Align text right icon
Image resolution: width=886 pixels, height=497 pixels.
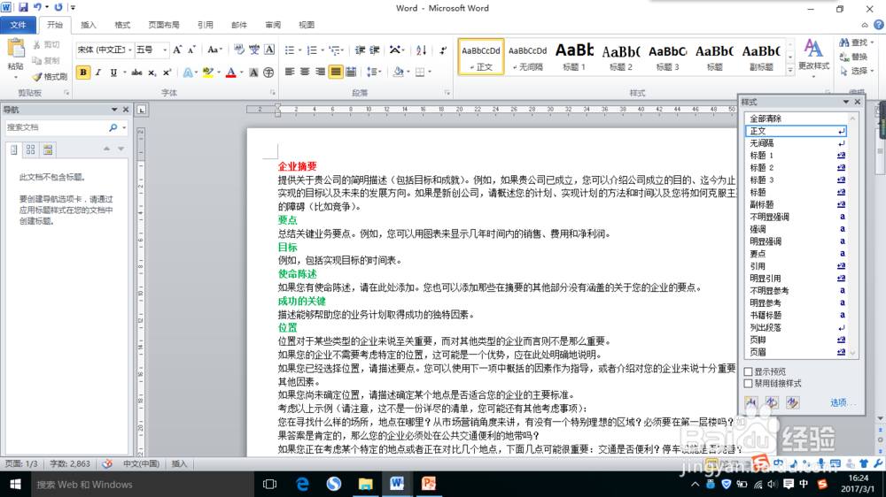321,73
